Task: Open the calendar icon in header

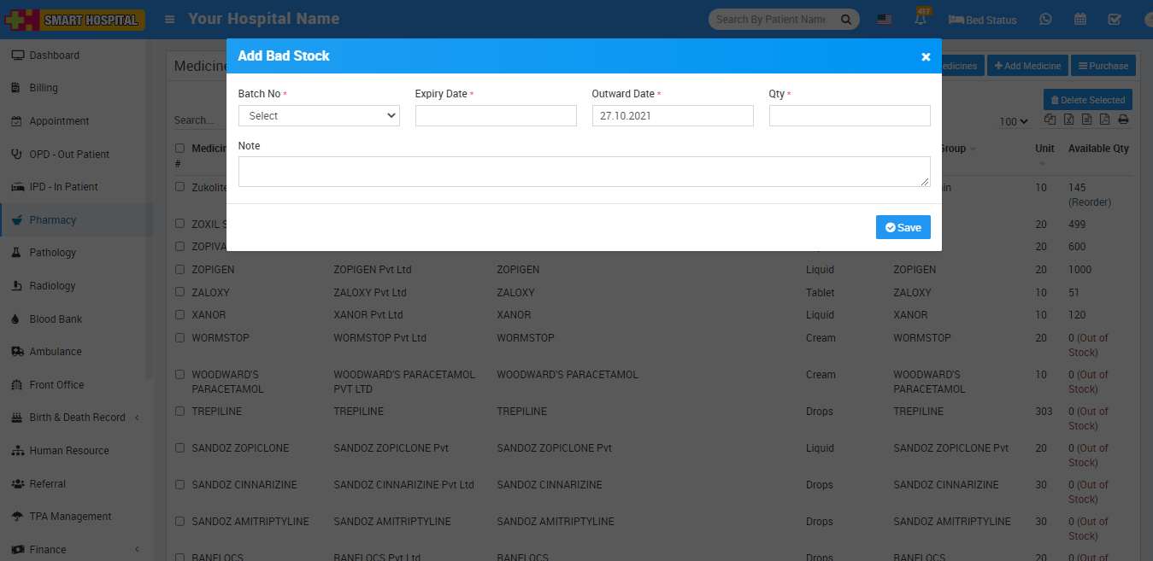Action: pos(1080,20)
